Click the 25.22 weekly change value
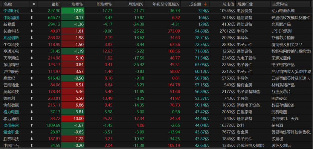Screen dimensions: 313x149 [107, 119]
